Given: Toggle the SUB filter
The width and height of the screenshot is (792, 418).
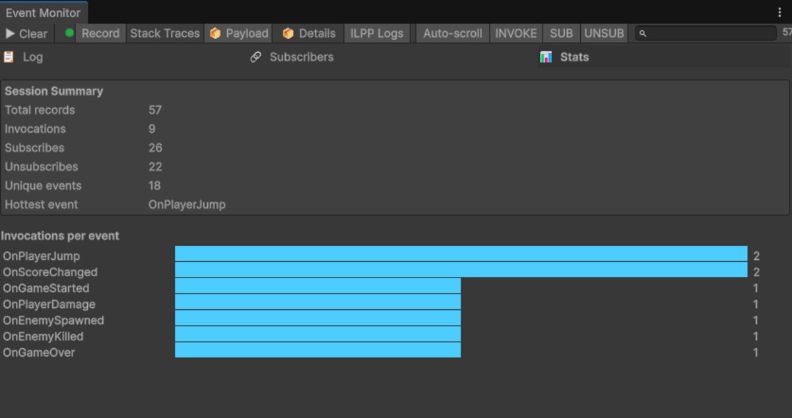Looking at the screenshot, I should pyautogui.click(x=562, y=33).
